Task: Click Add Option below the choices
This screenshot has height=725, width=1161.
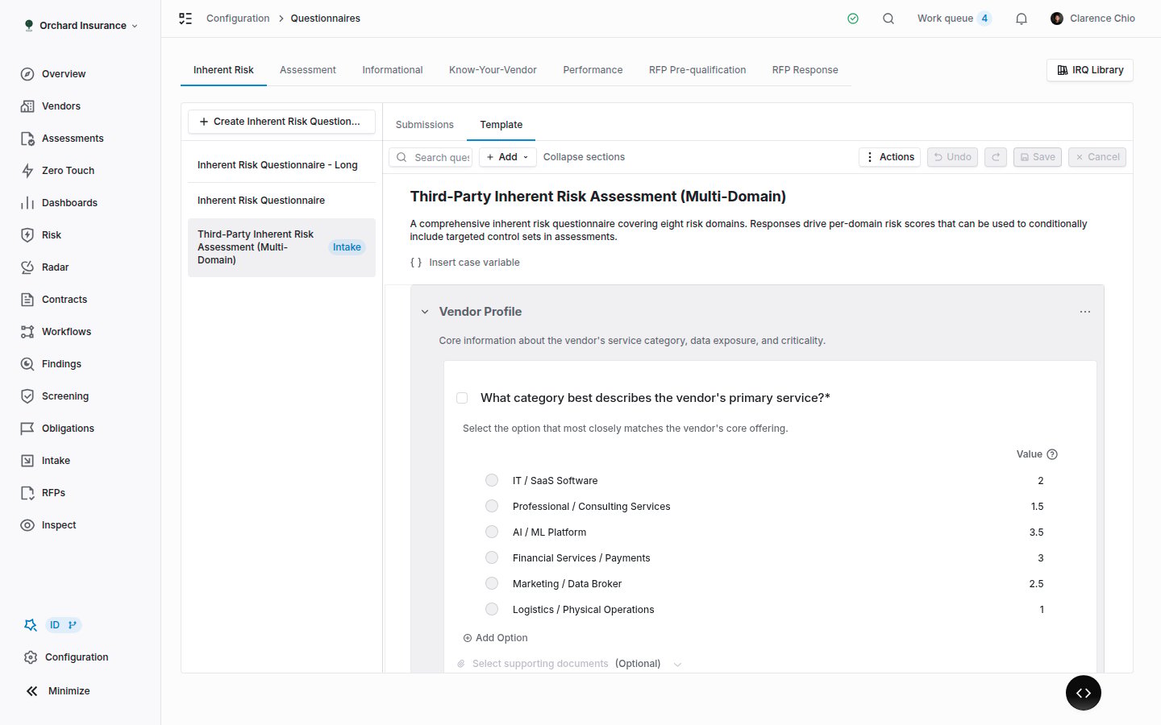Action: click(495, 638)
